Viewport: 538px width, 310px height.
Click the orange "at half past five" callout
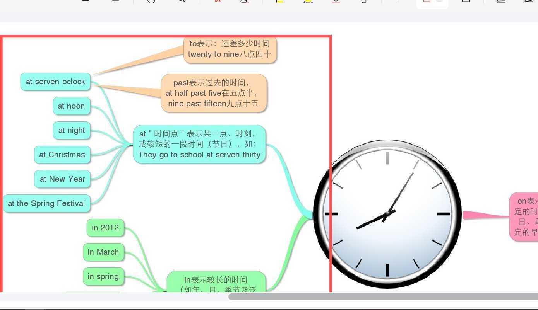(x=214, y=94)
